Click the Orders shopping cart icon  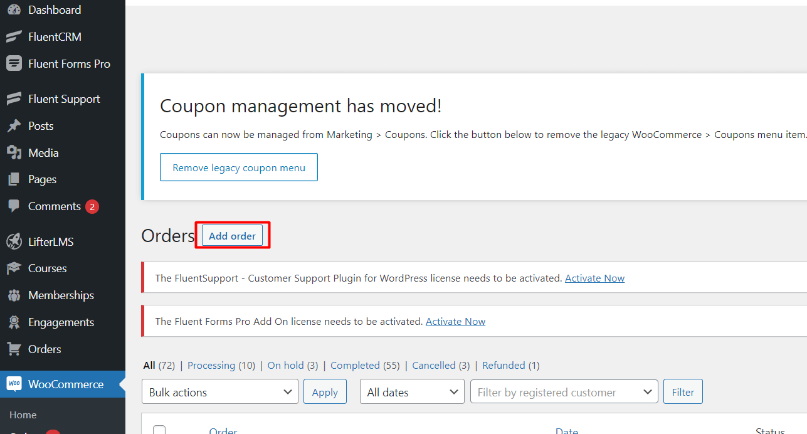pyautogui.click(x=14, y=349)
